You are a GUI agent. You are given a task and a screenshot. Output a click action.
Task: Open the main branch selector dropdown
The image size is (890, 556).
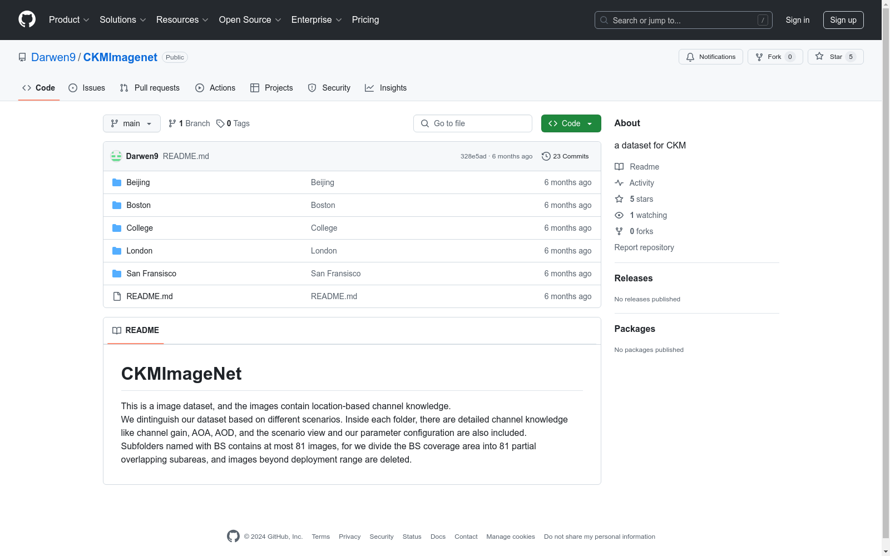[x=132, y=123]
